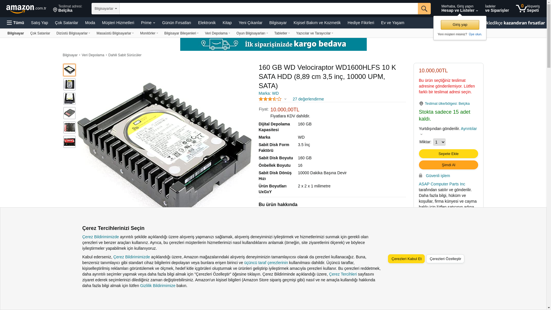Follow the Veri Depolama breadcrumb link

pos(93,55)
